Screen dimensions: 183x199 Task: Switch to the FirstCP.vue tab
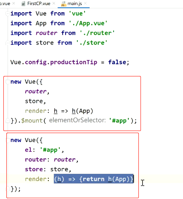pyautogui.click(x=39, y=3)
